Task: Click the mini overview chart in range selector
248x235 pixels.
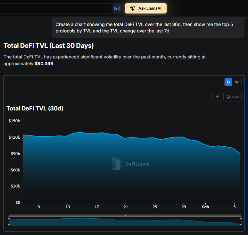Action: pyautogui.click(x=125, y=222)
